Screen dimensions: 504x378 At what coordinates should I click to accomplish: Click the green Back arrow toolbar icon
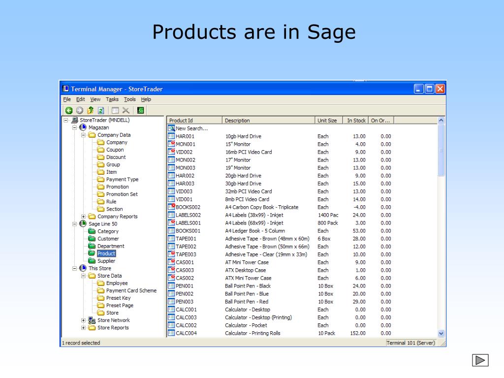69,111
